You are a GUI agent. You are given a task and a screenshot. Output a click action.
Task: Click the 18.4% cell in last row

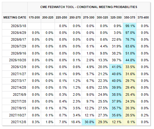[x=76, y=122]
